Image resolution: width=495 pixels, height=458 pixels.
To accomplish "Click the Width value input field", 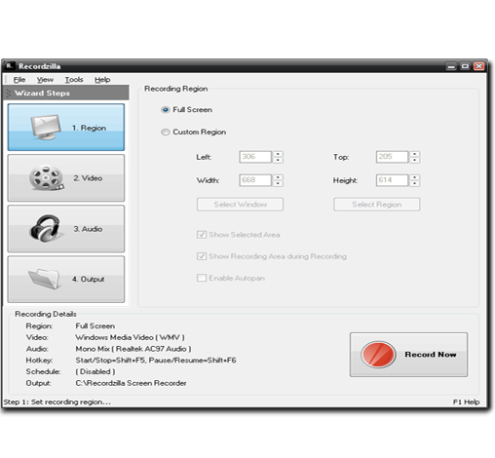I will (x=255, y=180).
